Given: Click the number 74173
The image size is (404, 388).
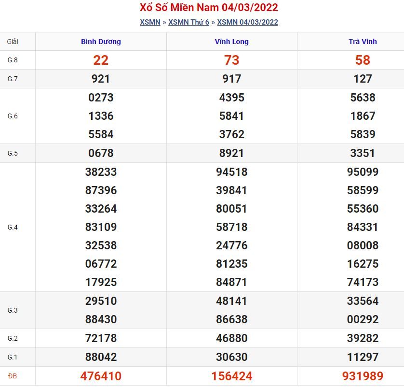Looking at the screenshot, I should pos(363,282).
